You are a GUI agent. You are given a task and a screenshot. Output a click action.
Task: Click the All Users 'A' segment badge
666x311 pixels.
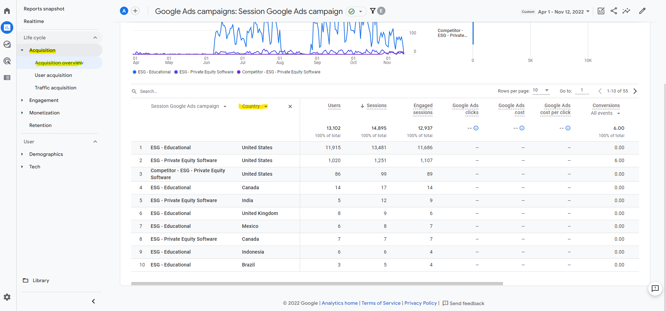(x=124, y=11)
